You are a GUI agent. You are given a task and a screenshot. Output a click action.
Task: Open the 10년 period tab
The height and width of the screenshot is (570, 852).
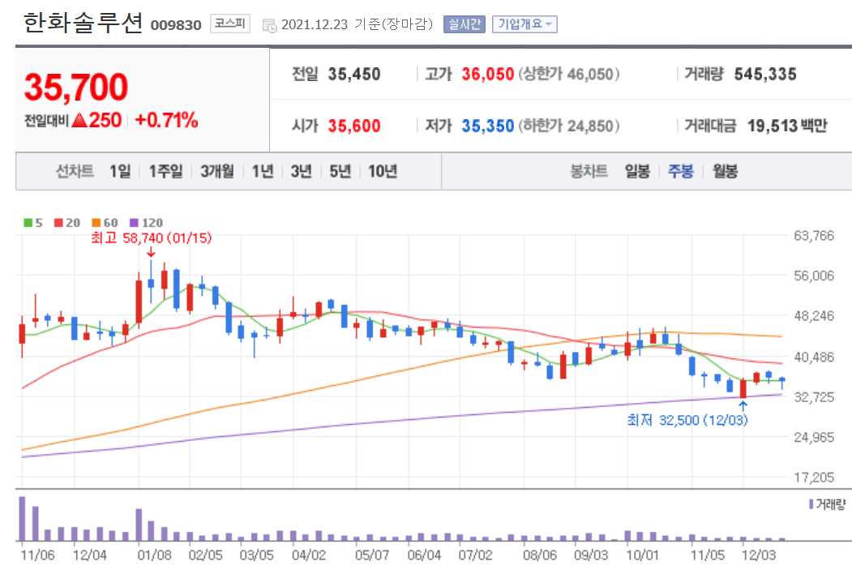(x=381, y=171)
